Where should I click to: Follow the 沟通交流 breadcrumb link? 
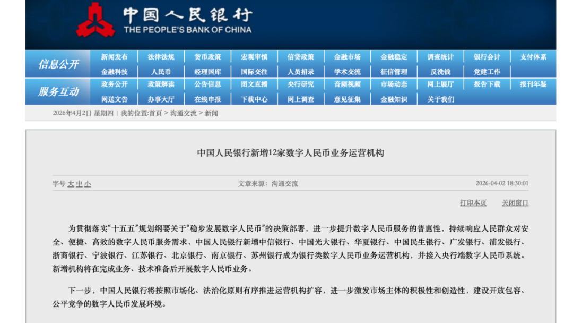coord(184,113)
